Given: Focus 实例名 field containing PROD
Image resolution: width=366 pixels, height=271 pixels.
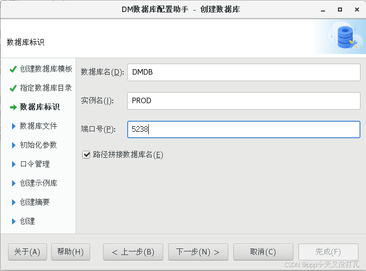Looking at the screenshot, I should click(x=244, y=101).
